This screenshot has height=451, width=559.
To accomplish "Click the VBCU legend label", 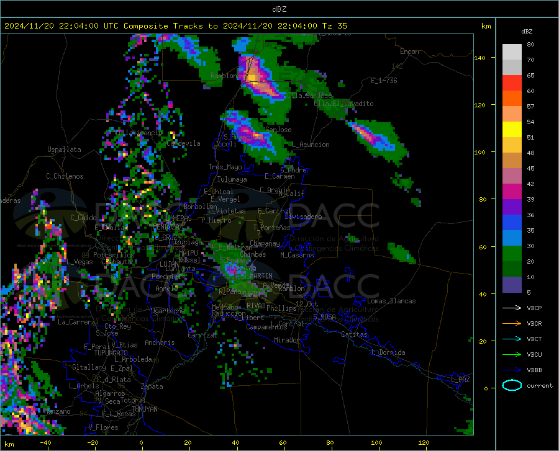I will 534,355.
